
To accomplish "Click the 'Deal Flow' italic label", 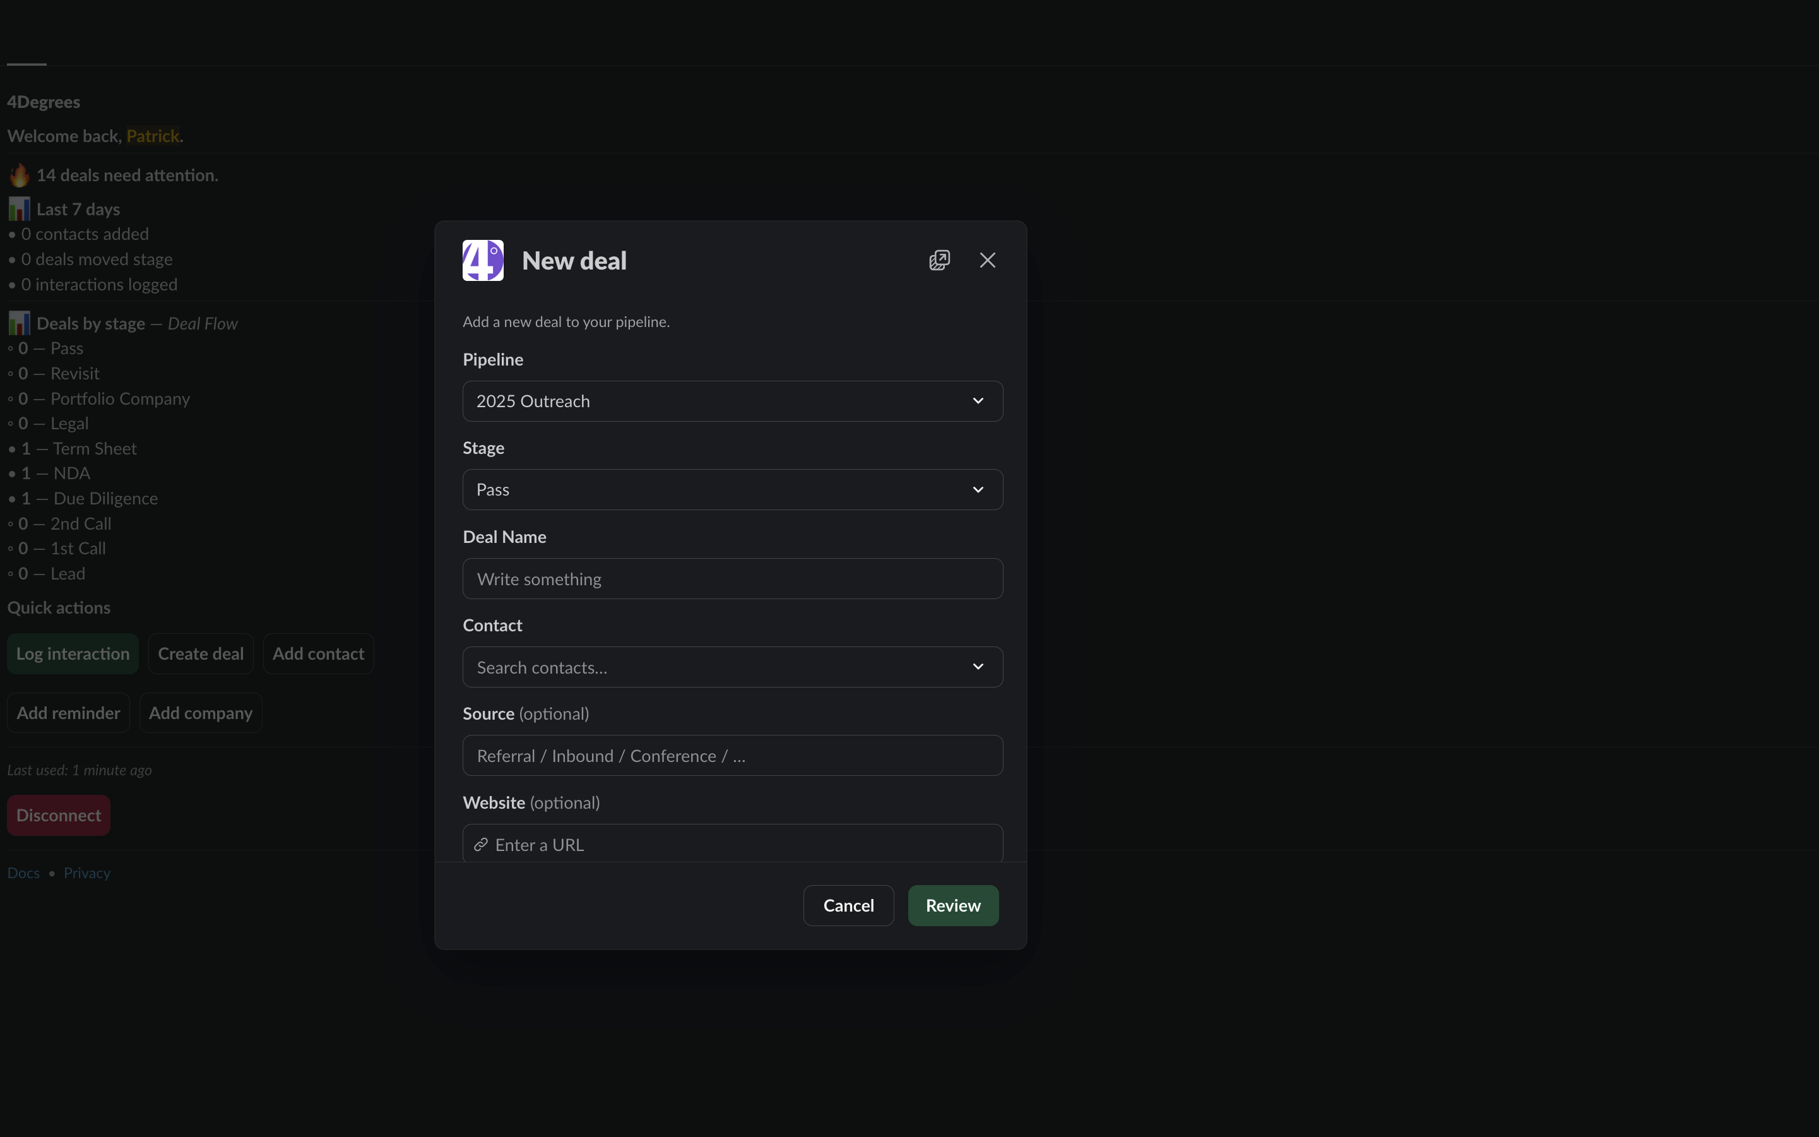I will [202, 323].
